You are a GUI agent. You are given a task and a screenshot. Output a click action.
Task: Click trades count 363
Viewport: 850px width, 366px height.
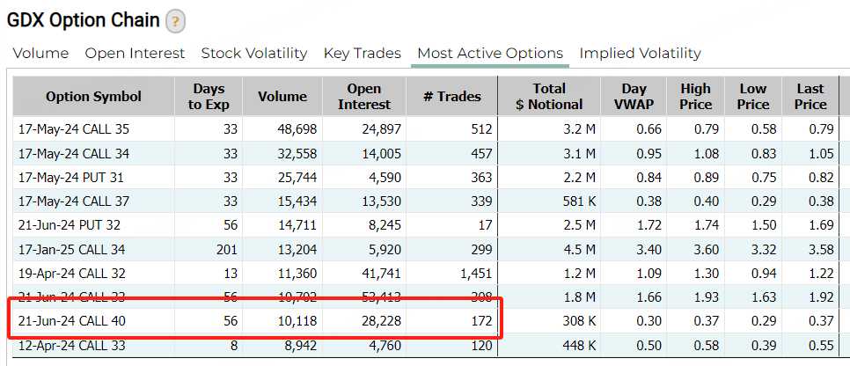(481, 178)
